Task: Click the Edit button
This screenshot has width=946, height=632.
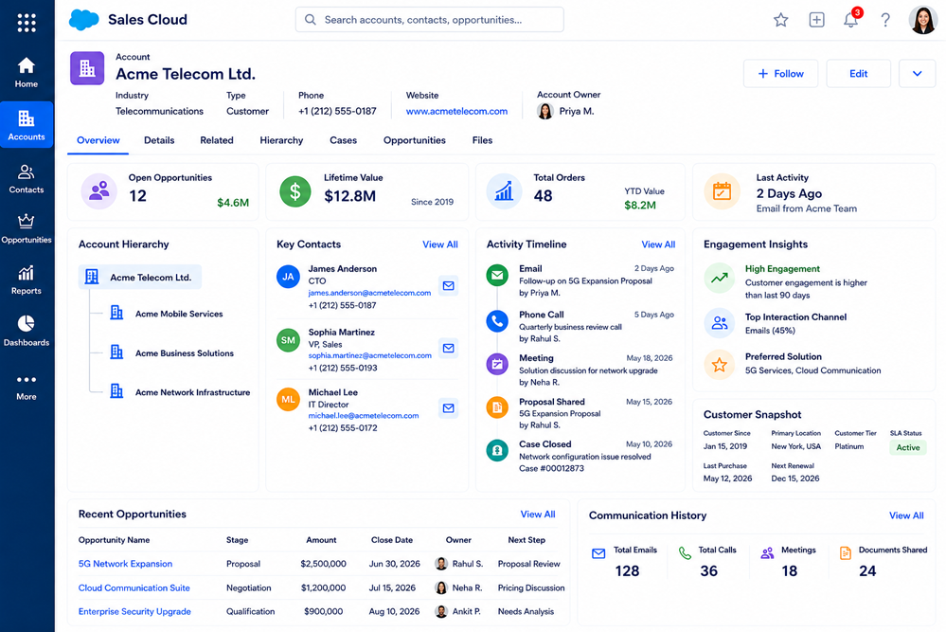Action: 859,74
